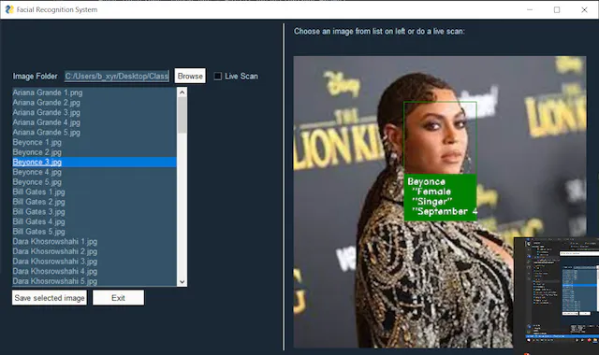Click the file list scrollbar thumb
This screenshot has width=599, height=355.
pyautogui.click(x=183, y=115)
